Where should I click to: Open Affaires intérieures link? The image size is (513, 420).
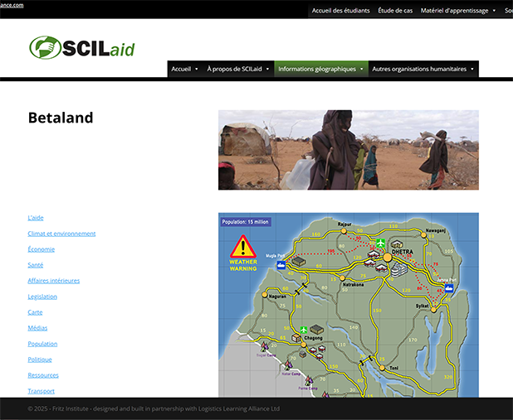54,281
